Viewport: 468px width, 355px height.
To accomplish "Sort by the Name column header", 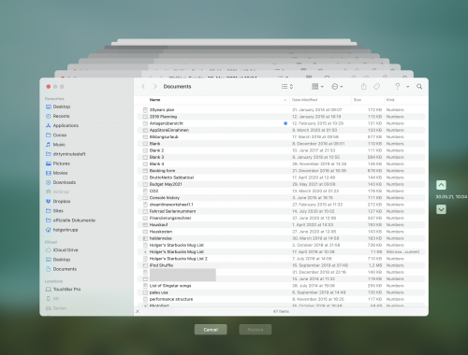I will click(x=154, y=100).
